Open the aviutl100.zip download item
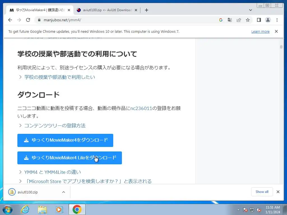This screenshot has height=215, width=287. [27, 192]
